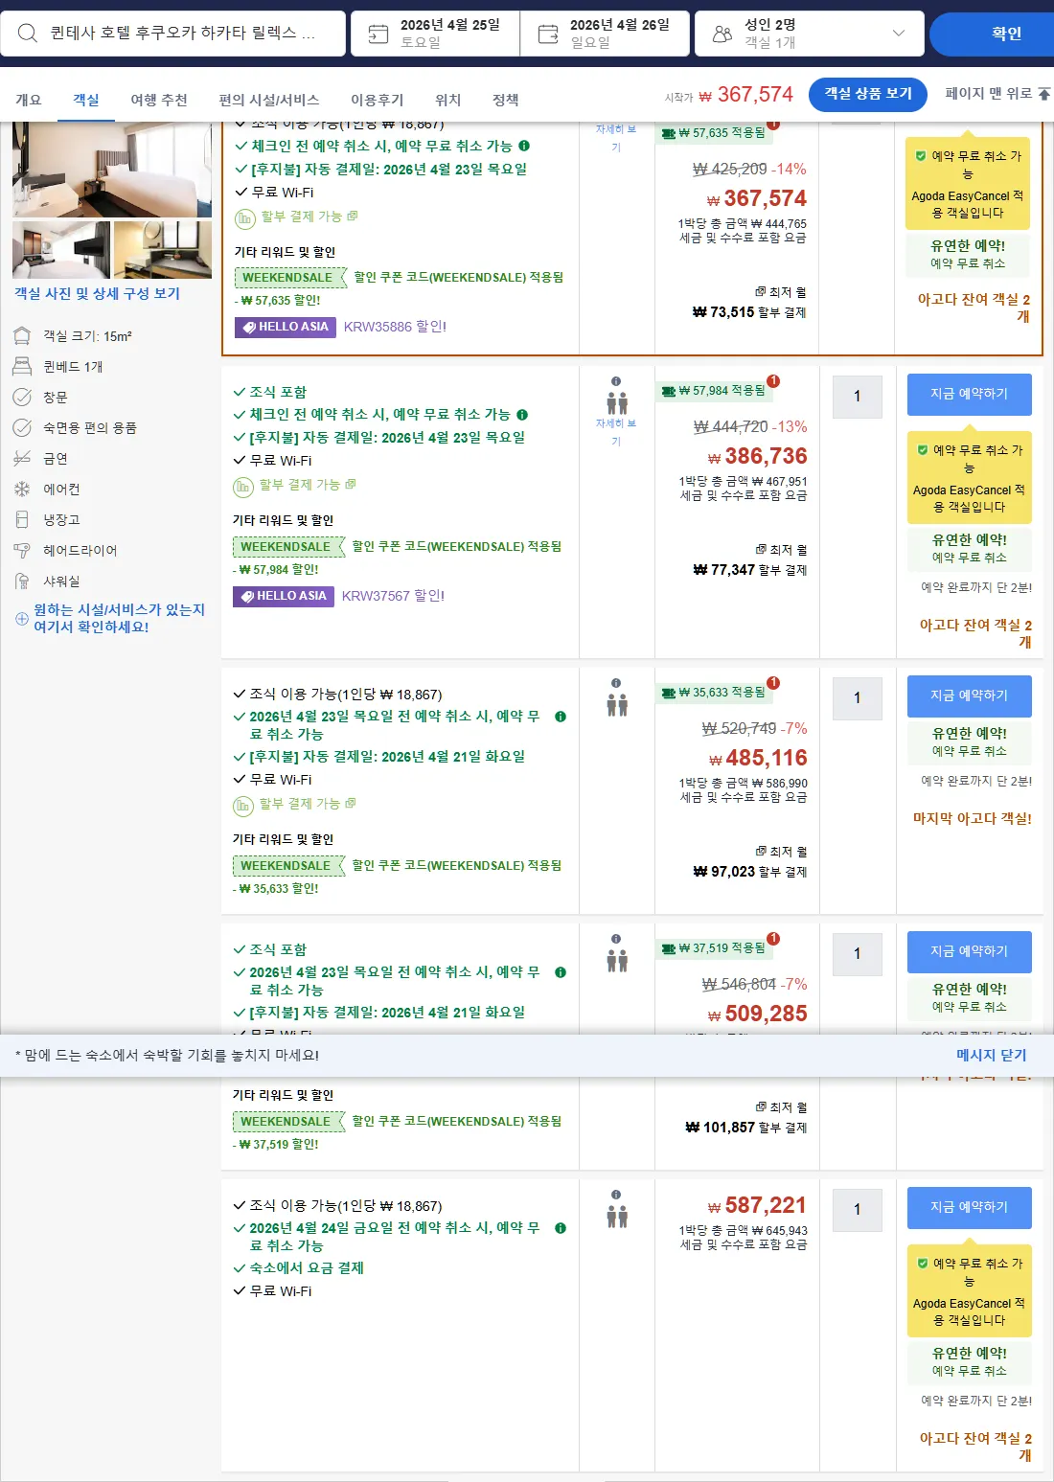
Task: Open room quantity dropdown for the ₩386,736 offer
Action: point(858,396)
